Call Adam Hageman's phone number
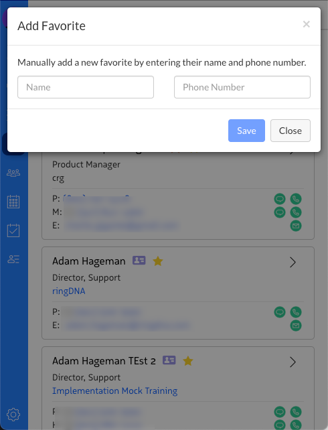Image resolution: width=328 pixels, height=430 pixels. click(296, 312)
